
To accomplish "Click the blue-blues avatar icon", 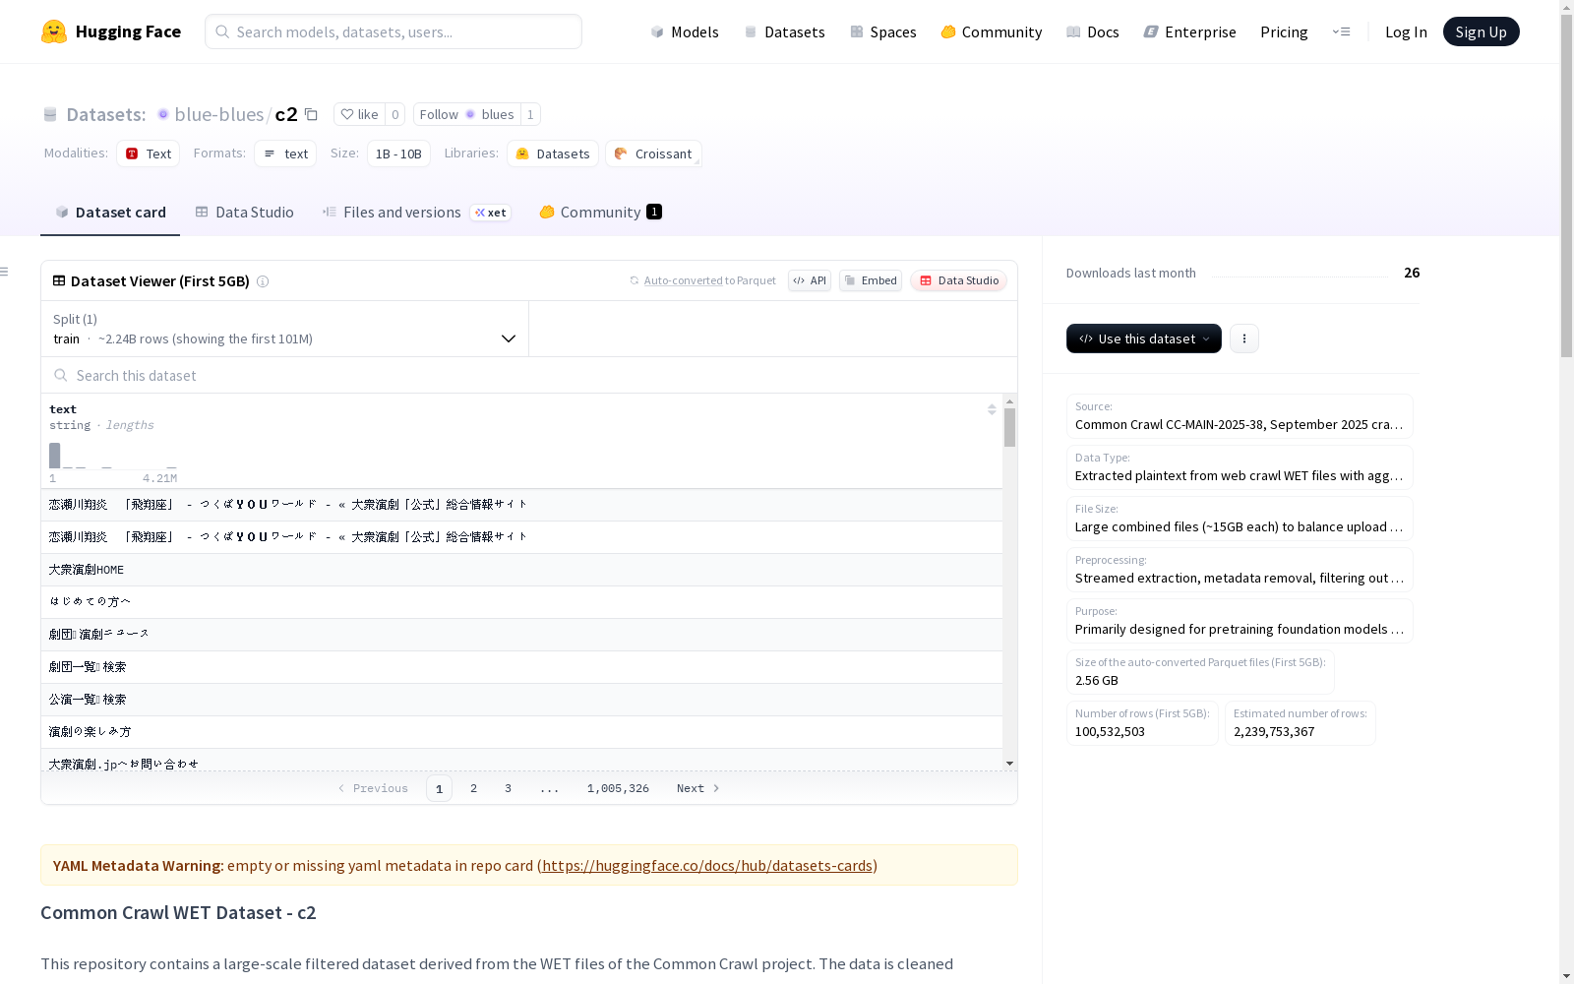I will (x=163, y=114).
